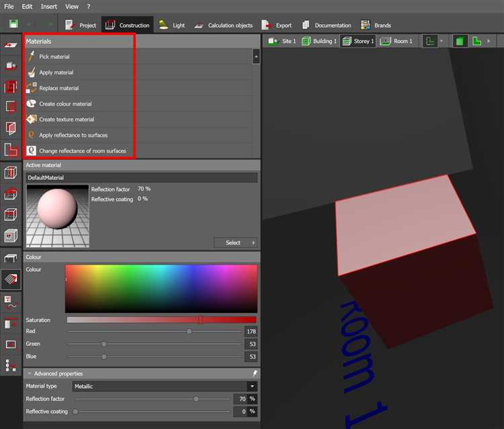The height and width of the screenshot is (429, 504).
Task: Collapse the Advanced properties section
Action: tap(30, 373)
